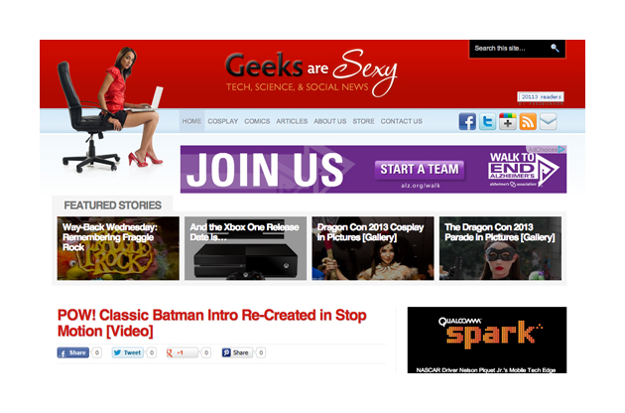Open the Xbox One Release Date story
The image size is (625, 413).
(246, 248)
